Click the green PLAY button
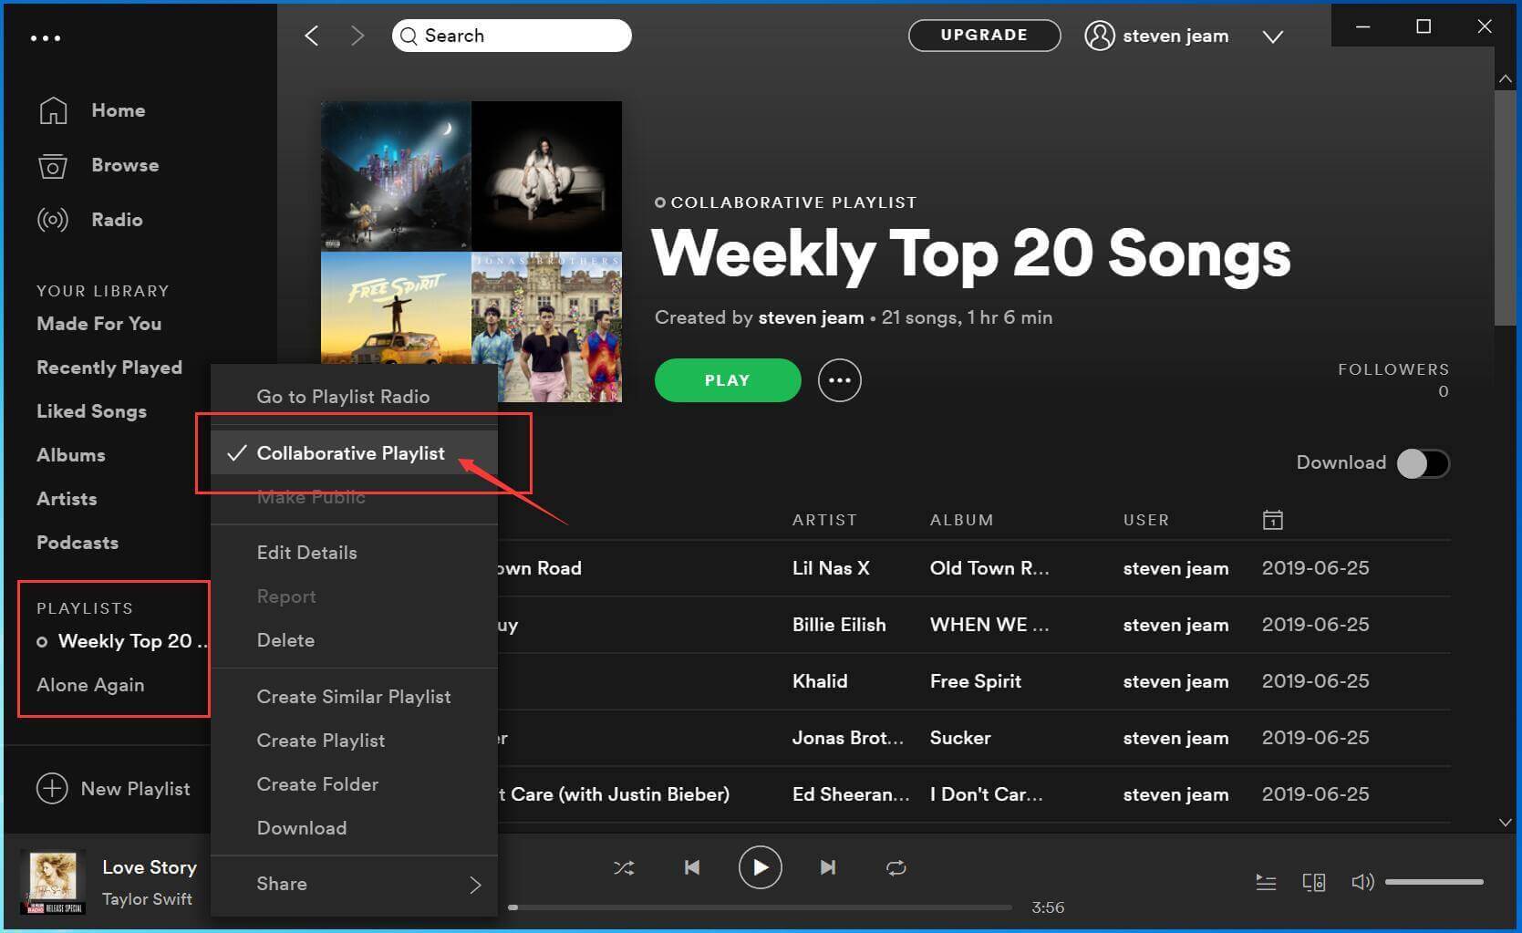Image resolution: width=1522 pixels, height=933 pixels. 728,380
